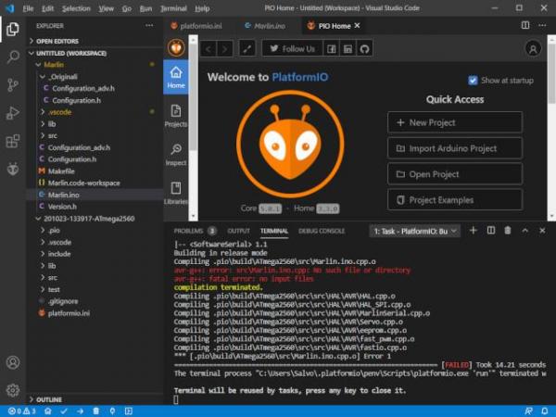Expand the .pio folder in explorer
The width and height of the screenshot is (556, 417).
54,230
